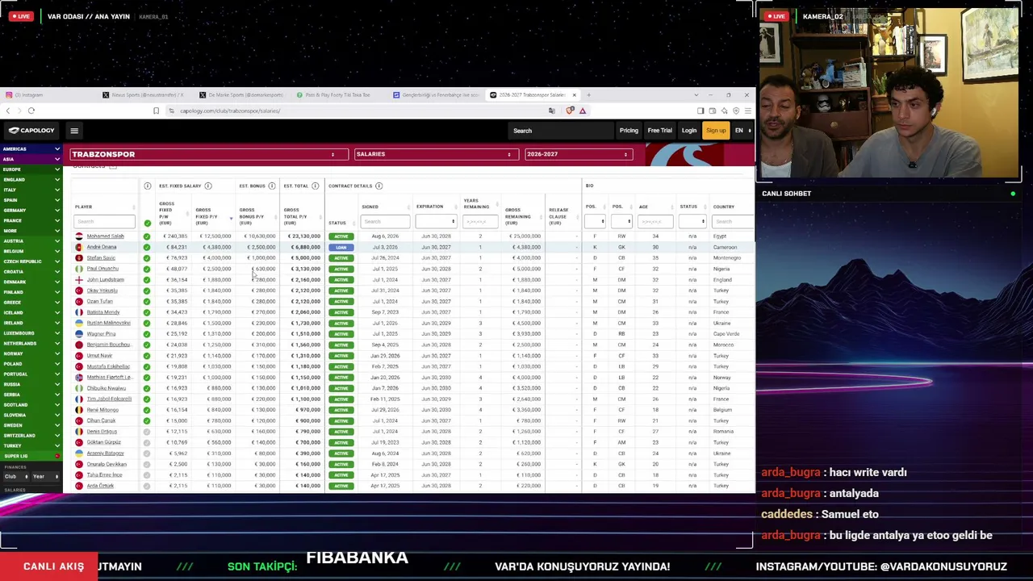
Task: Click the Capology search field
Action: [561, 131]
